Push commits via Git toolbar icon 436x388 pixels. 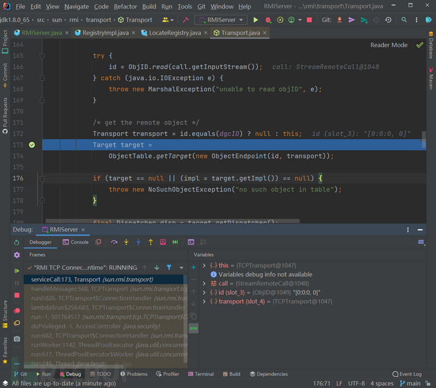pyautogui.click(x=364, y=20)
